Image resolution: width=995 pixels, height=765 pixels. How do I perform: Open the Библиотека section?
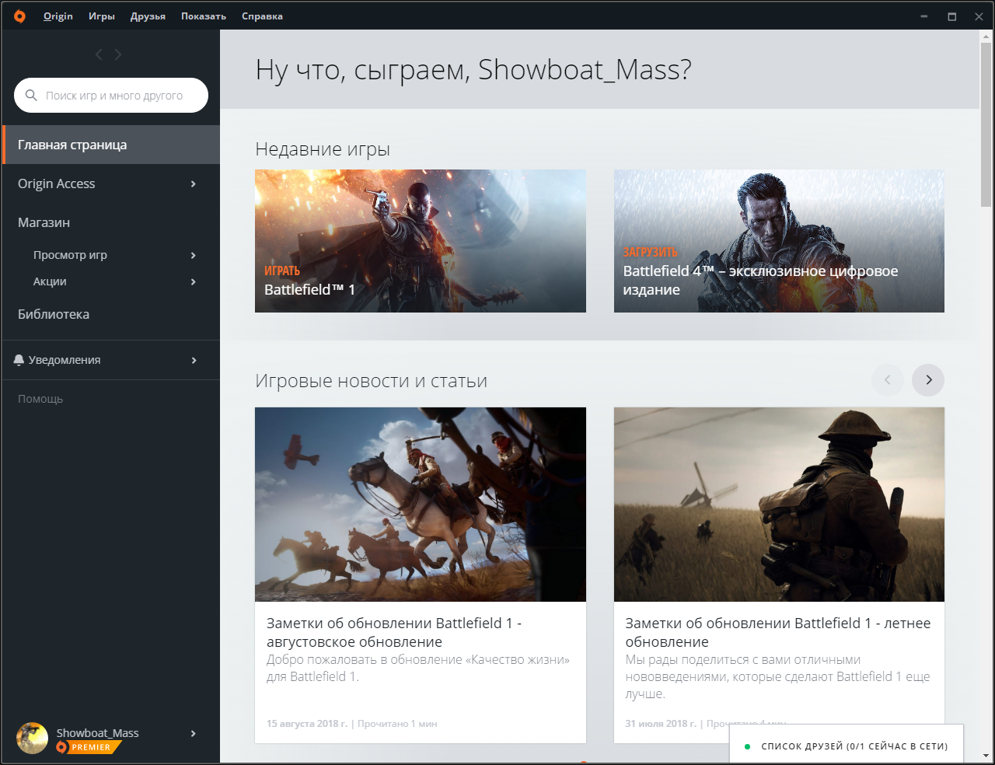coord(54,314)
